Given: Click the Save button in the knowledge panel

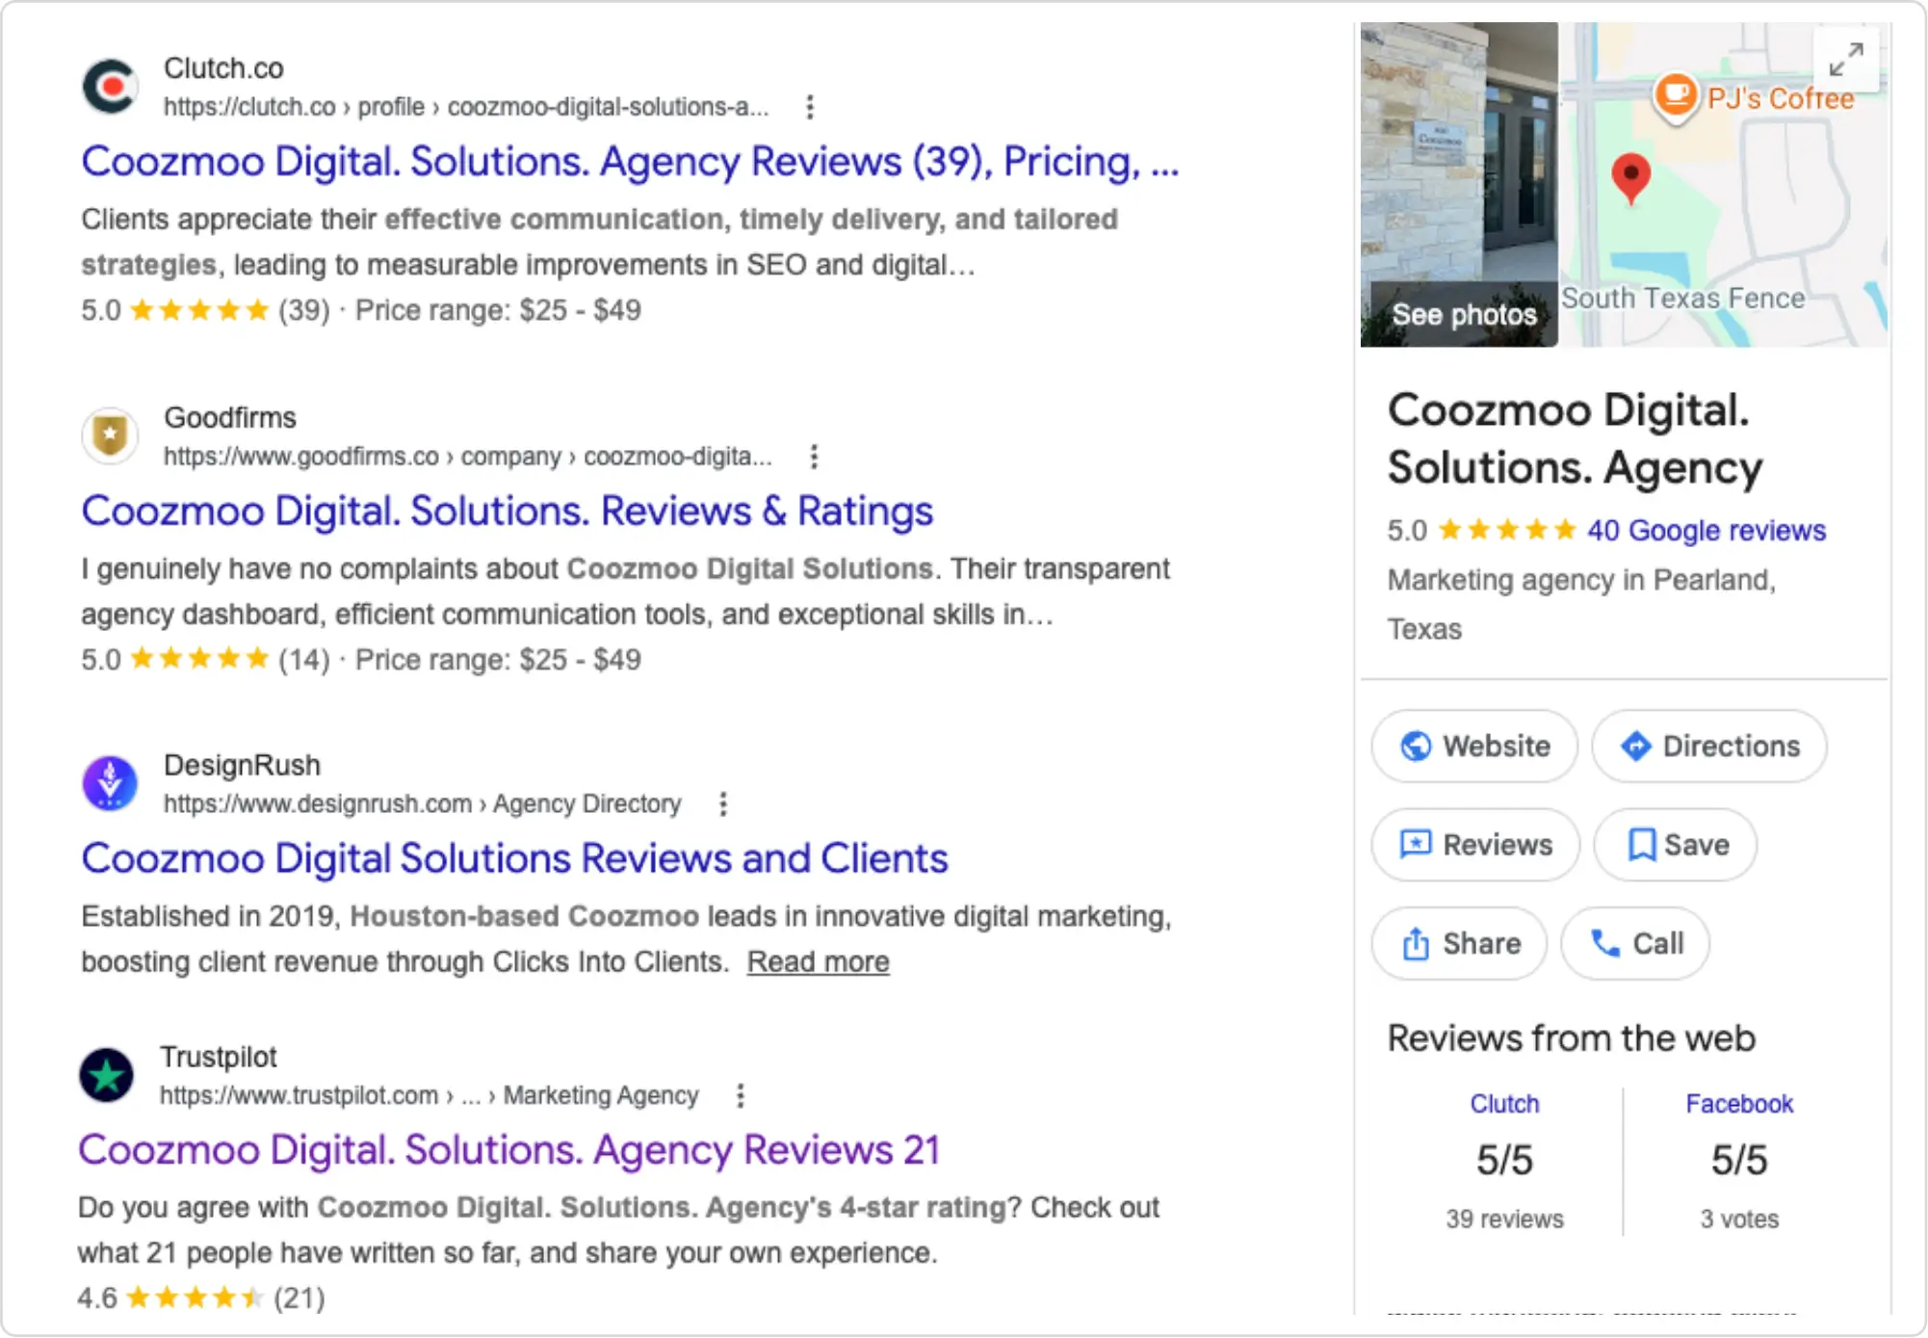Looking at the screenshot, I should pos(1675,845).
